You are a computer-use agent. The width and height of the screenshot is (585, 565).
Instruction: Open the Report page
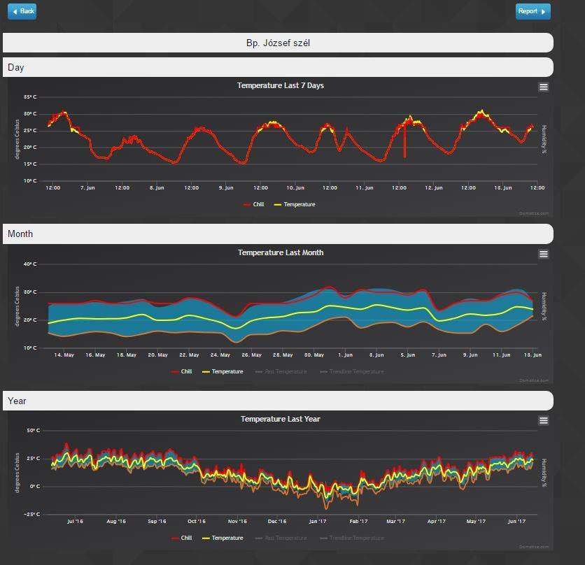tap(533, 11)
